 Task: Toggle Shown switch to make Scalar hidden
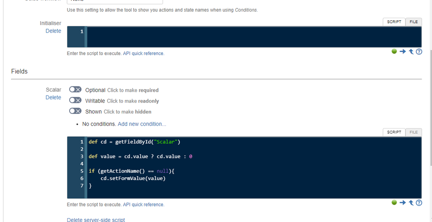(75, 111)
